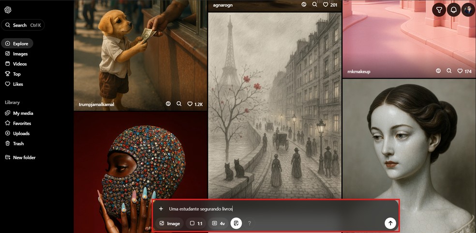Click the remix icon on rnkmakeup's pink image
Image resolution: width=476 pixels, height=233 pixels.
[x=438, y=71]
